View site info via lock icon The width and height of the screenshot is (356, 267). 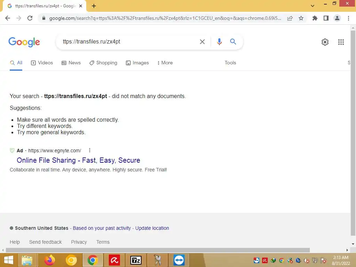[44, 18]
